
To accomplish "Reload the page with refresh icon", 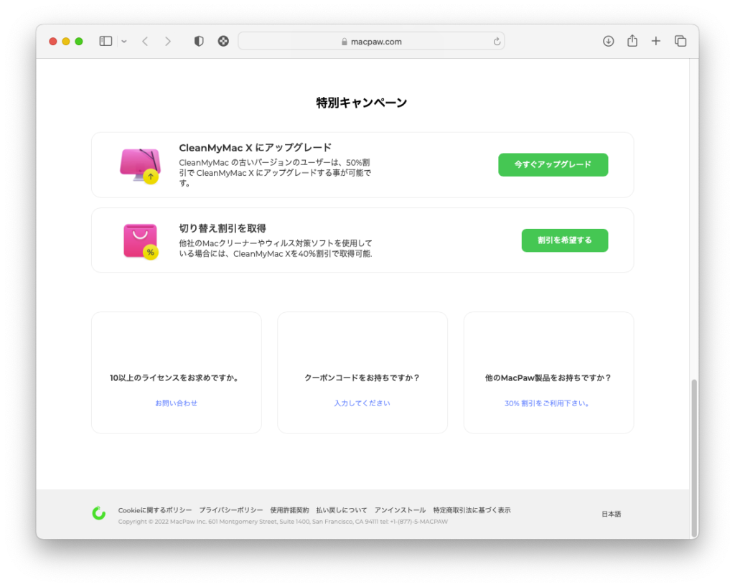I will tap(497, 41).
